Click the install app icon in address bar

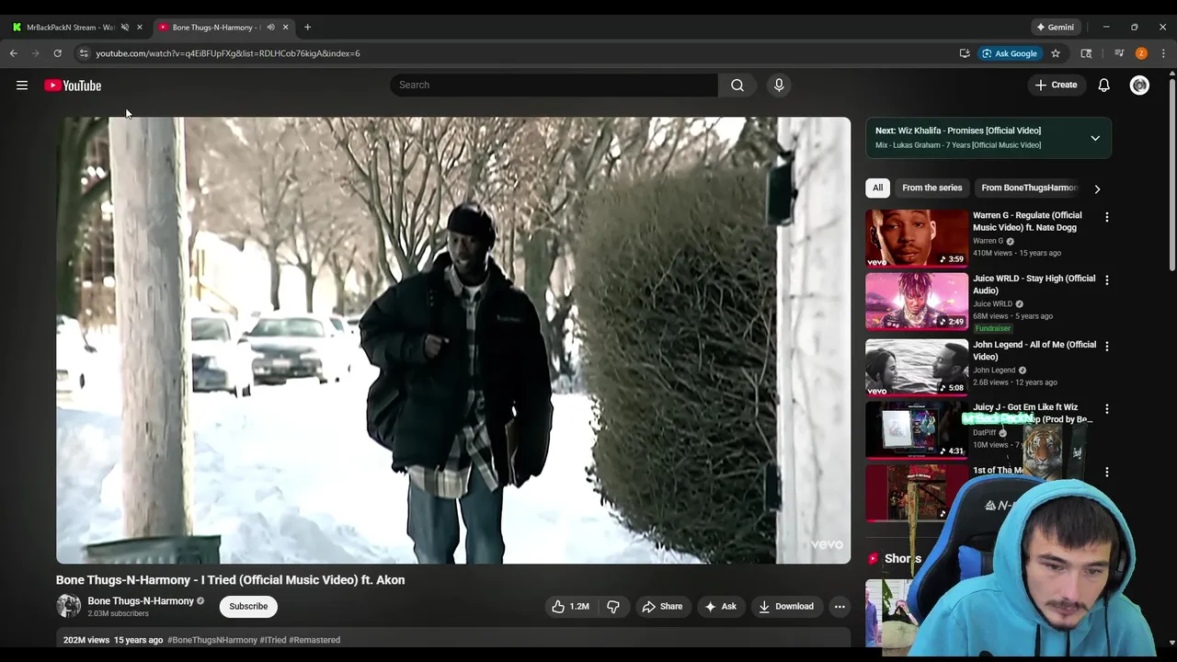click(x=965, y=53)
